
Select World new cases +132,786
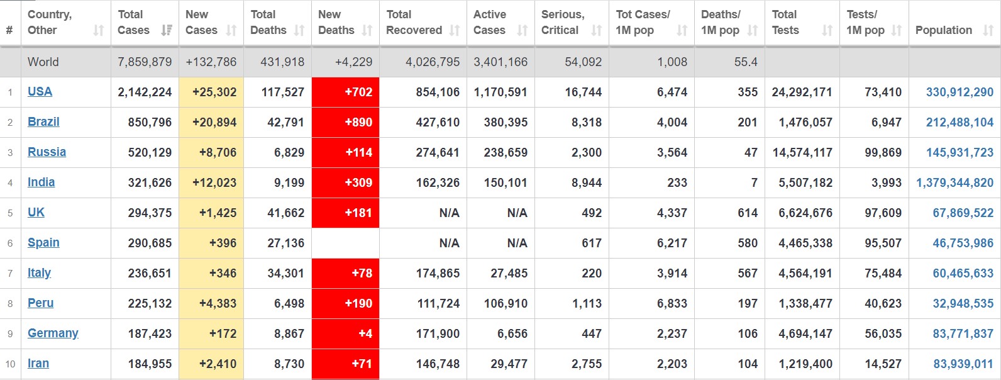pos(211,62)
